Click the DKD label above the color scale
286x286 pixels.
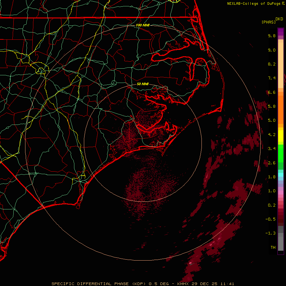pos(279,19)
